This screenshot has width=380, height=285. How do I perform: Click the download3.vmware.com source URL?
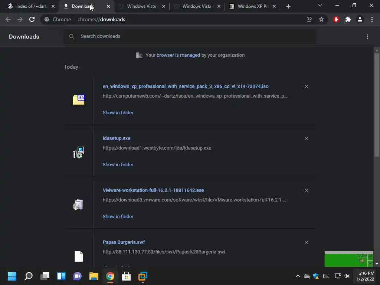[x=194, y=200]
